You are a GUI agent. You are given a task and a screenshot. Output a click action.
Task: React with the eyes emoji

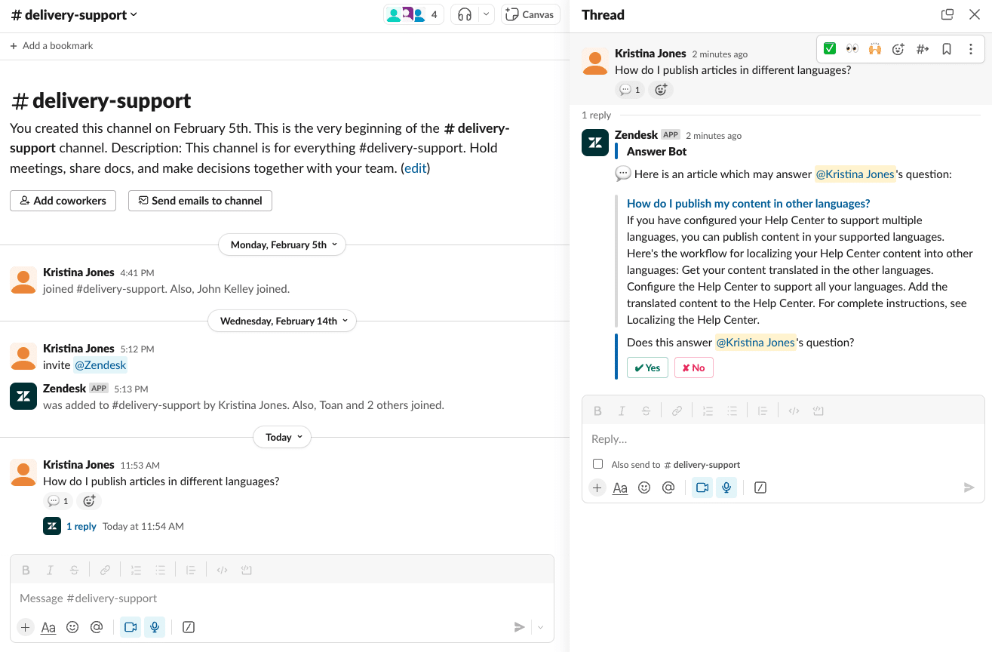[852, 48]
